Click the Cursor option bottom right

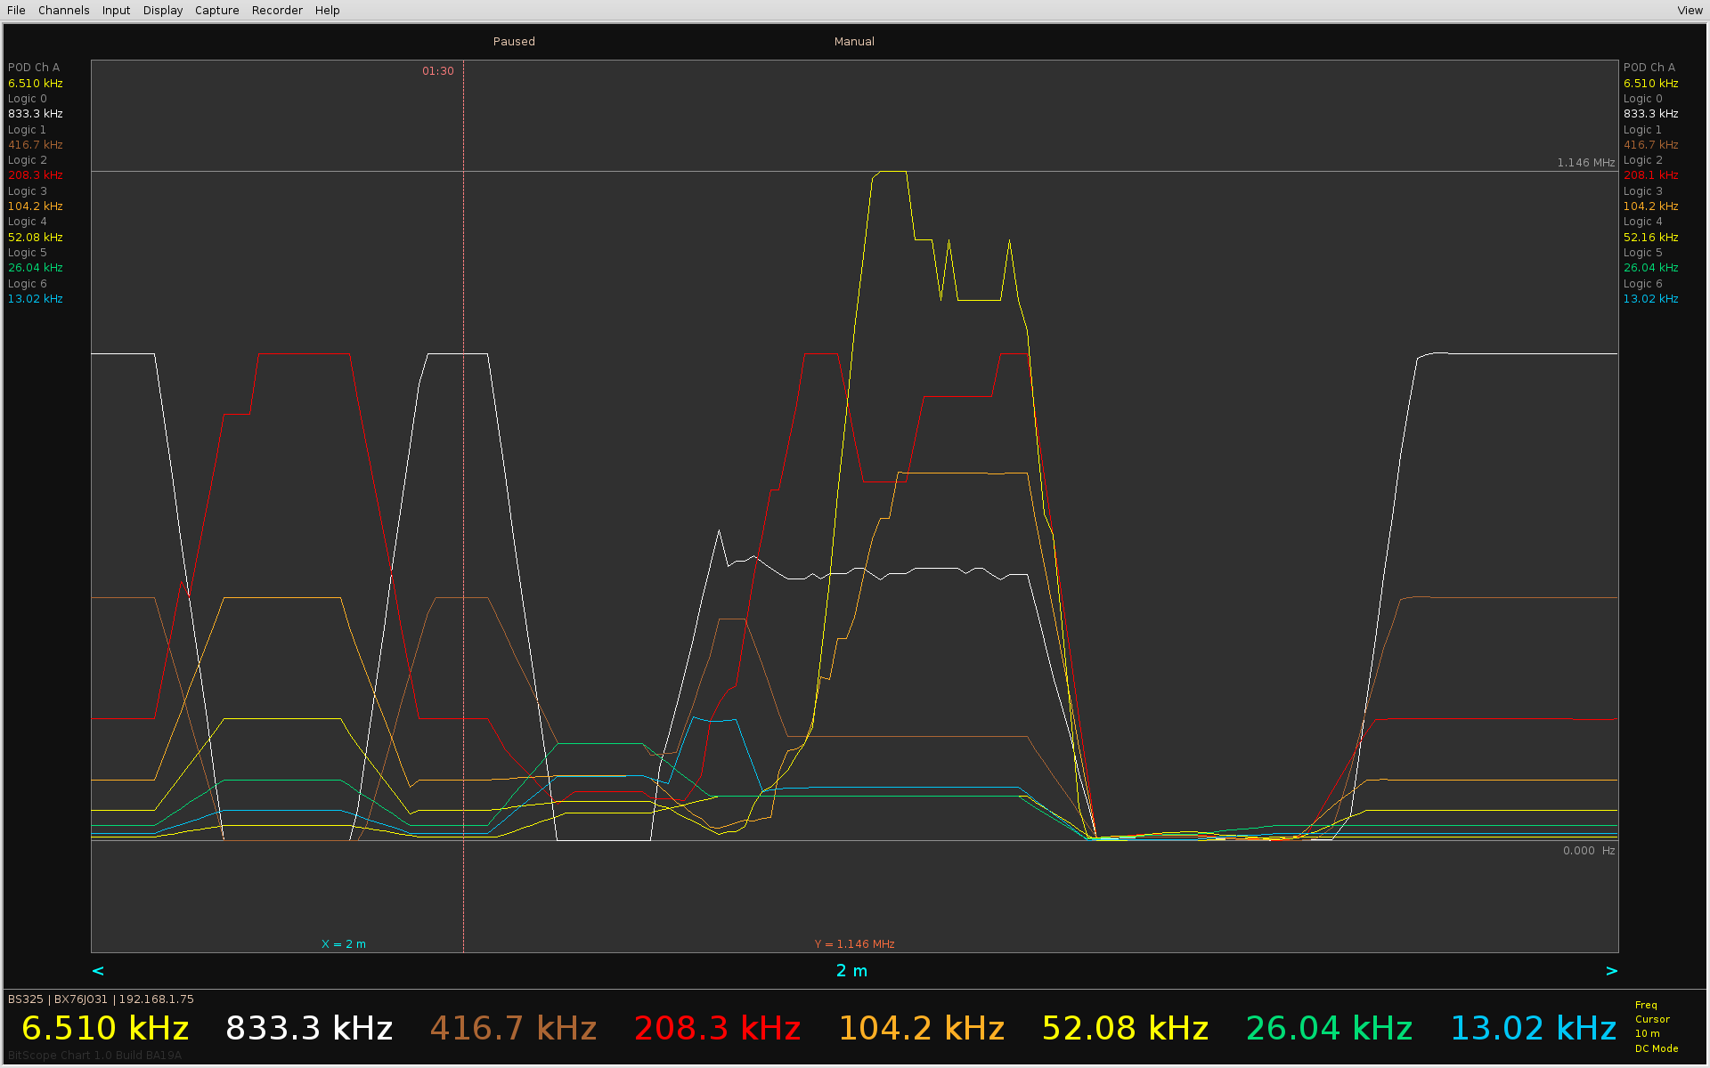pyautogui.click(x=1652, y=1020)
